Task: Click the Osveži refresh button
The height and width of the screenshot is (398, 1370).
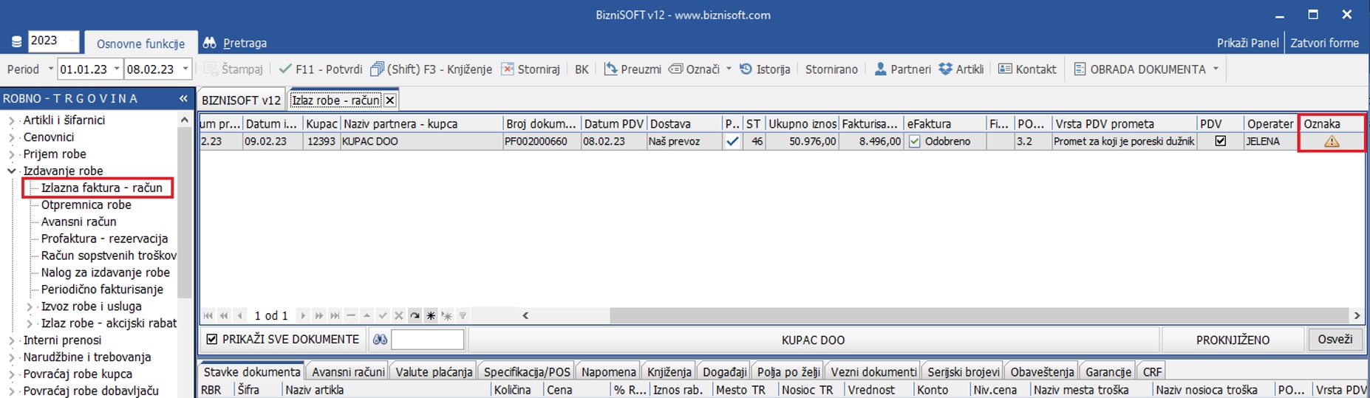Action: [1335, 339]
